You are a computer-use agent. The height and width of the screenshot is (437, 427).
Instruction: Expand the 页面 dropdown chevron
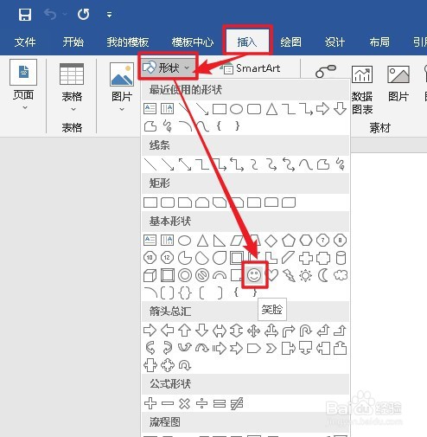pyautogui.click(x=25, y=107)
